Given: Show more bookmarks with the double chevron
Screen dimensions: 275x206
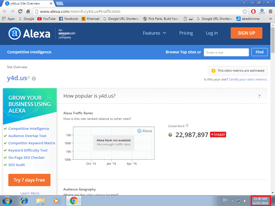Looking at the screenshot, I should pyautogui.click(x=270, y=19).
